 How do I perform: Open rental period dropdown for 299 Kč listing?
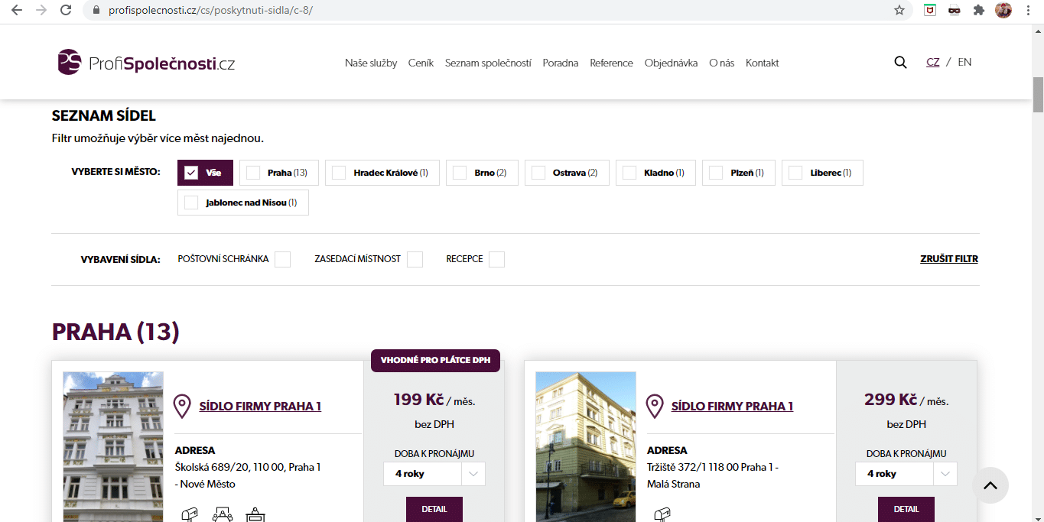[906, 474]
